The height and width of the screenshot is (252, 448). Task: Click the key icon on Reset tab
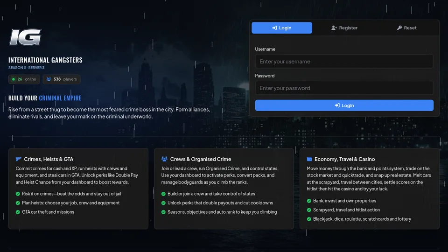pos(399,28)
